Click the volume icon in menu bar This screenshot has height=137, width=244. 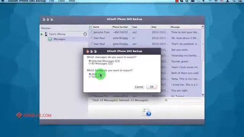click(x=204, y=1)
